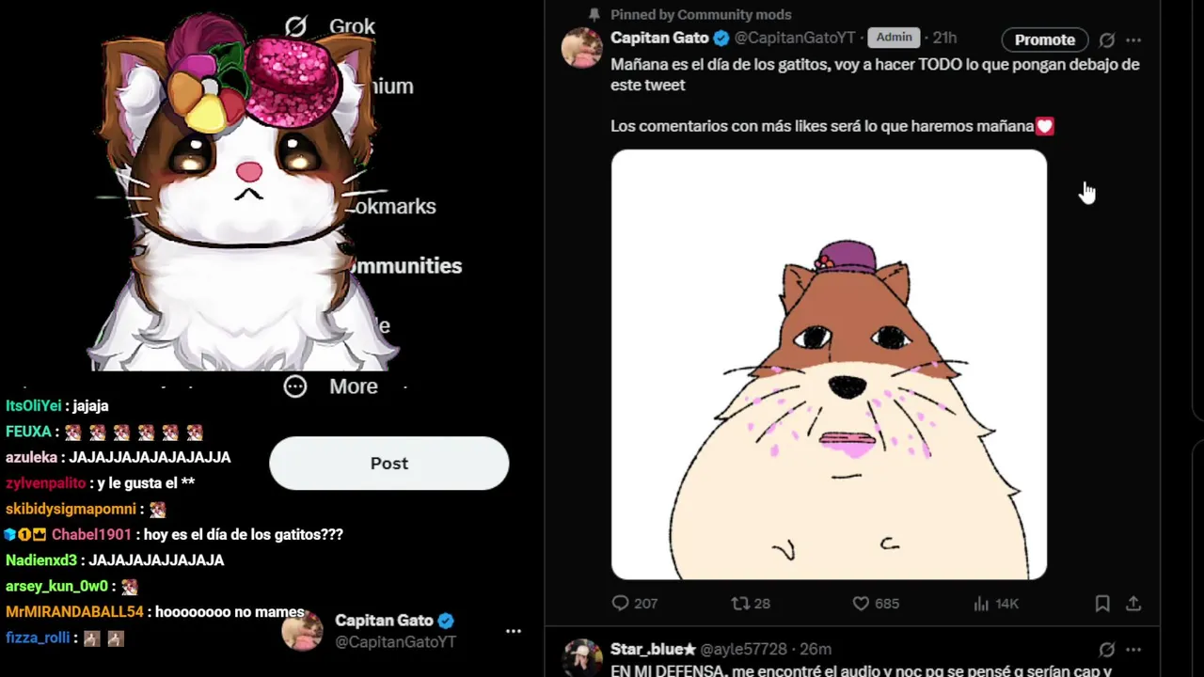Click the reply icon with 207 replies
Image resolution: width=1204 pixels, height=677 pixels.
[x=621, y=604]
